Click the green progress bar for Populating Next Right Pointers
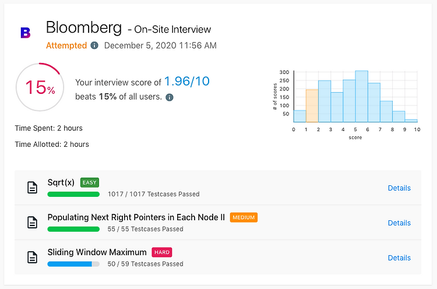This screenshot has width=437, height=289. tap(73, 229)
